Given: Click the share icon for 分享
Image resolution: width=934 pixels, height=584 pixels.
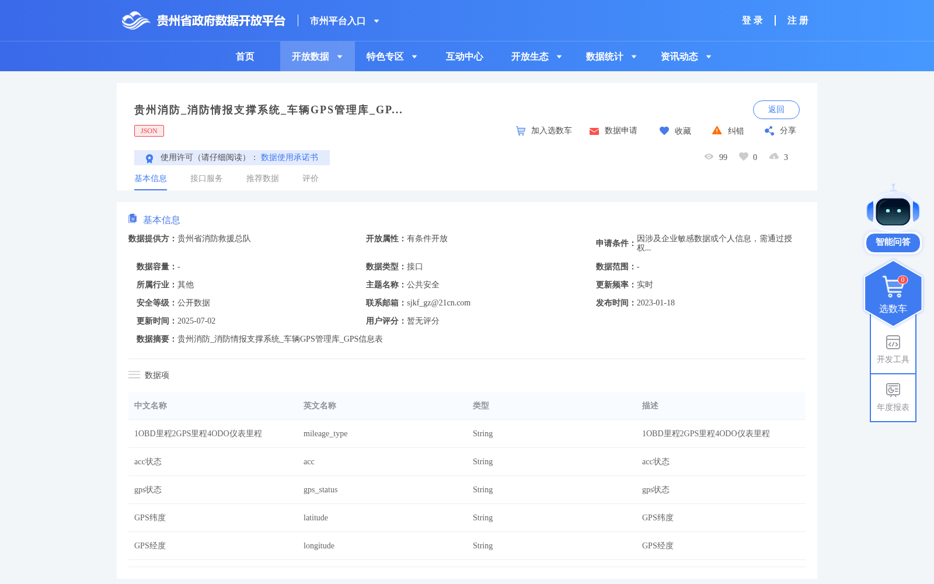Looking at the screenshot, I should coord(769,131).
